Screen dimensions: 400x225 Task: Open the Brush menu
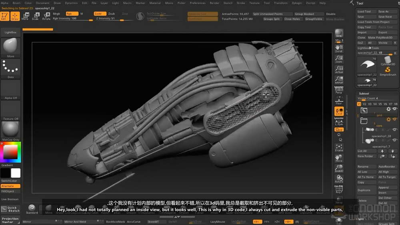16,3
